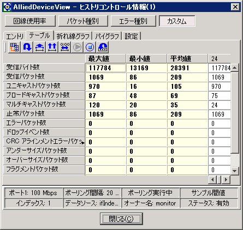Select the 最大値 cell for 受信バイト数

(x=105, y=68)
